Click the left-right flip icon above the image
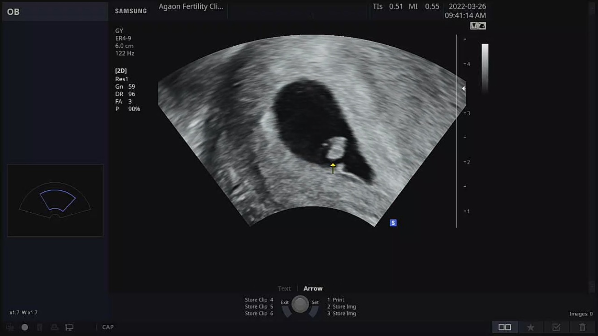The width and height of the screenshot is (598, 336). point(474,26)
